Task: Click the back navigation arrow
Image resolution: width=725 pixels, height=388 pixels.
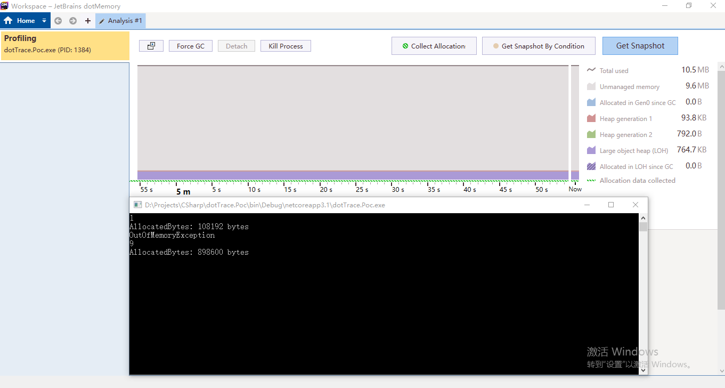Action: 58,20
